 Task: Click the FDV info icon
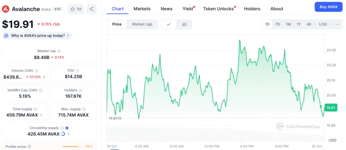tap(78, 71)
